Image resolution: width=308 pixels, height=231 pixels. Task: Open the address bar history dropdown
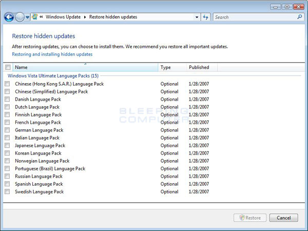(x=197, y=17)
